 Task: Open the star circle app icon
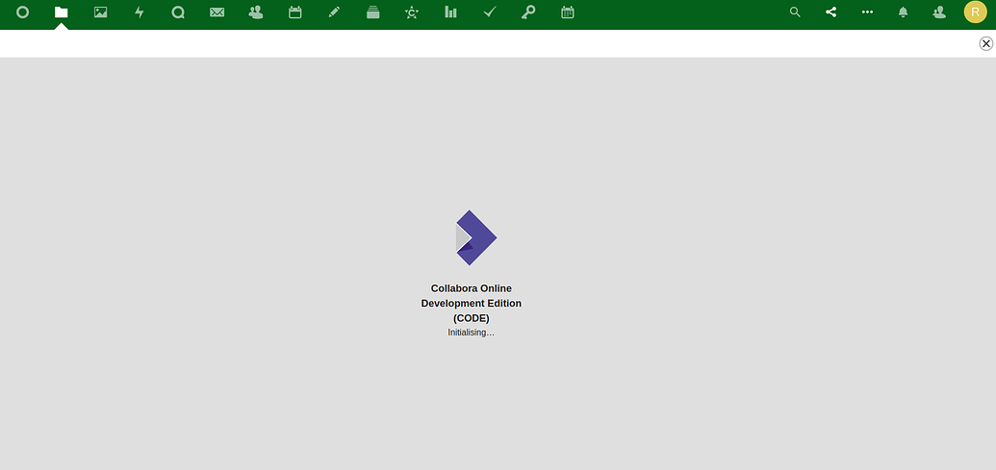click(x=412, y=12)
